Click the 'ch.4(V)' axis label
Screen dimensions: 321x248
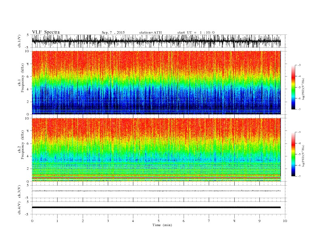[19, 208]
